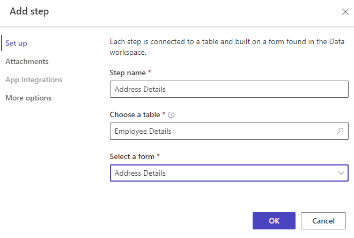Image resolution: width=354 pixels, height=238 pixels.
Task: Click the Select a form label
Action: [132, 156]
